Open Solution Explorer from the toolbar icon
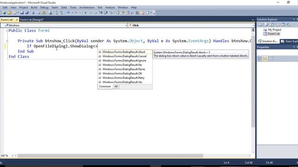Image resolution: width=298 pixels, height=167 pixels. click(117, 13)
